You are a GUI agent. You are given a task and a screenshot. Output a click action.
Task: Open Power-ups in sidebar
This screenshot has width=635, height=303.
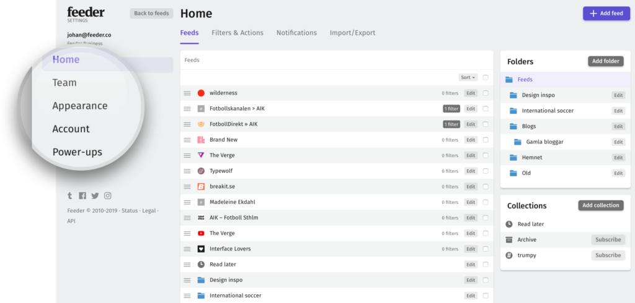(x=78, y=152)
